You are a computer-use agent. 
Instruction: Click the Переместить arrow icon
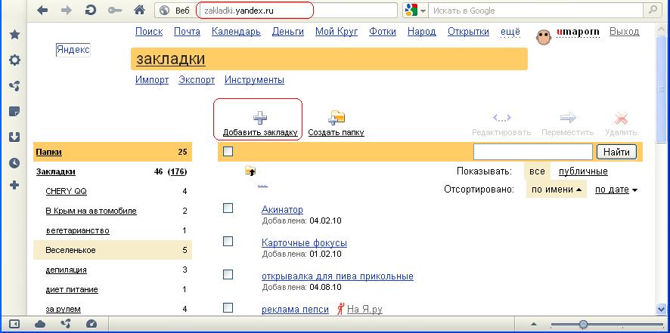pos(568,117)
